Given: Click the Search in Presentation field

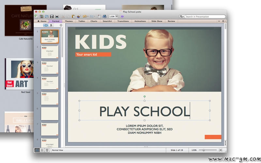Looking at the screenshot, I should 205,17.
